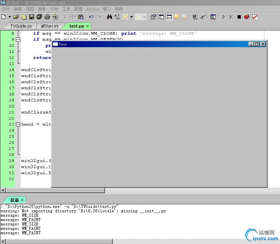Toggle the bottom message panel icon

coord(169,17)
